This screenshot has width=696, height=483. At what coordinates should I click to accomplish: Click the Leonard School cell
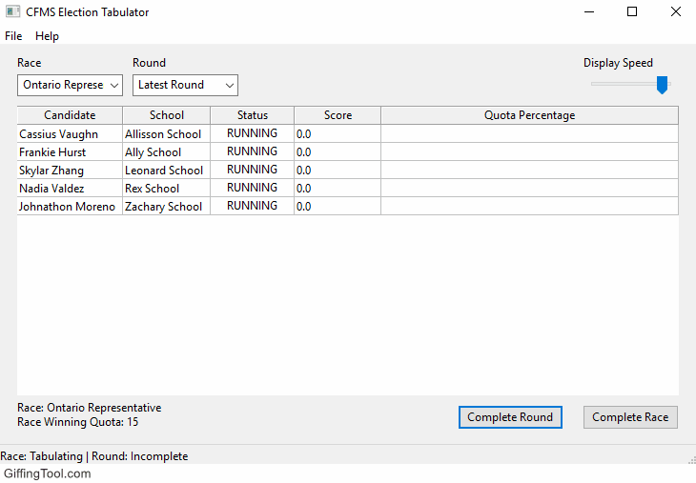pos(167,171)
